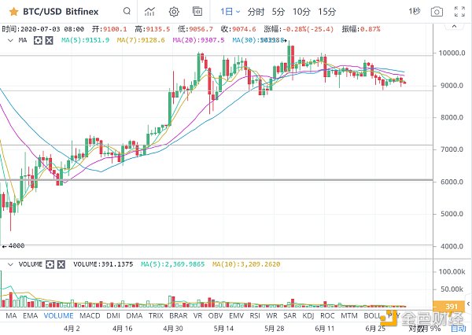Click the MA(7):9128.6 legend value
Screen dimensions: 472x335
[x=141, y=40]
